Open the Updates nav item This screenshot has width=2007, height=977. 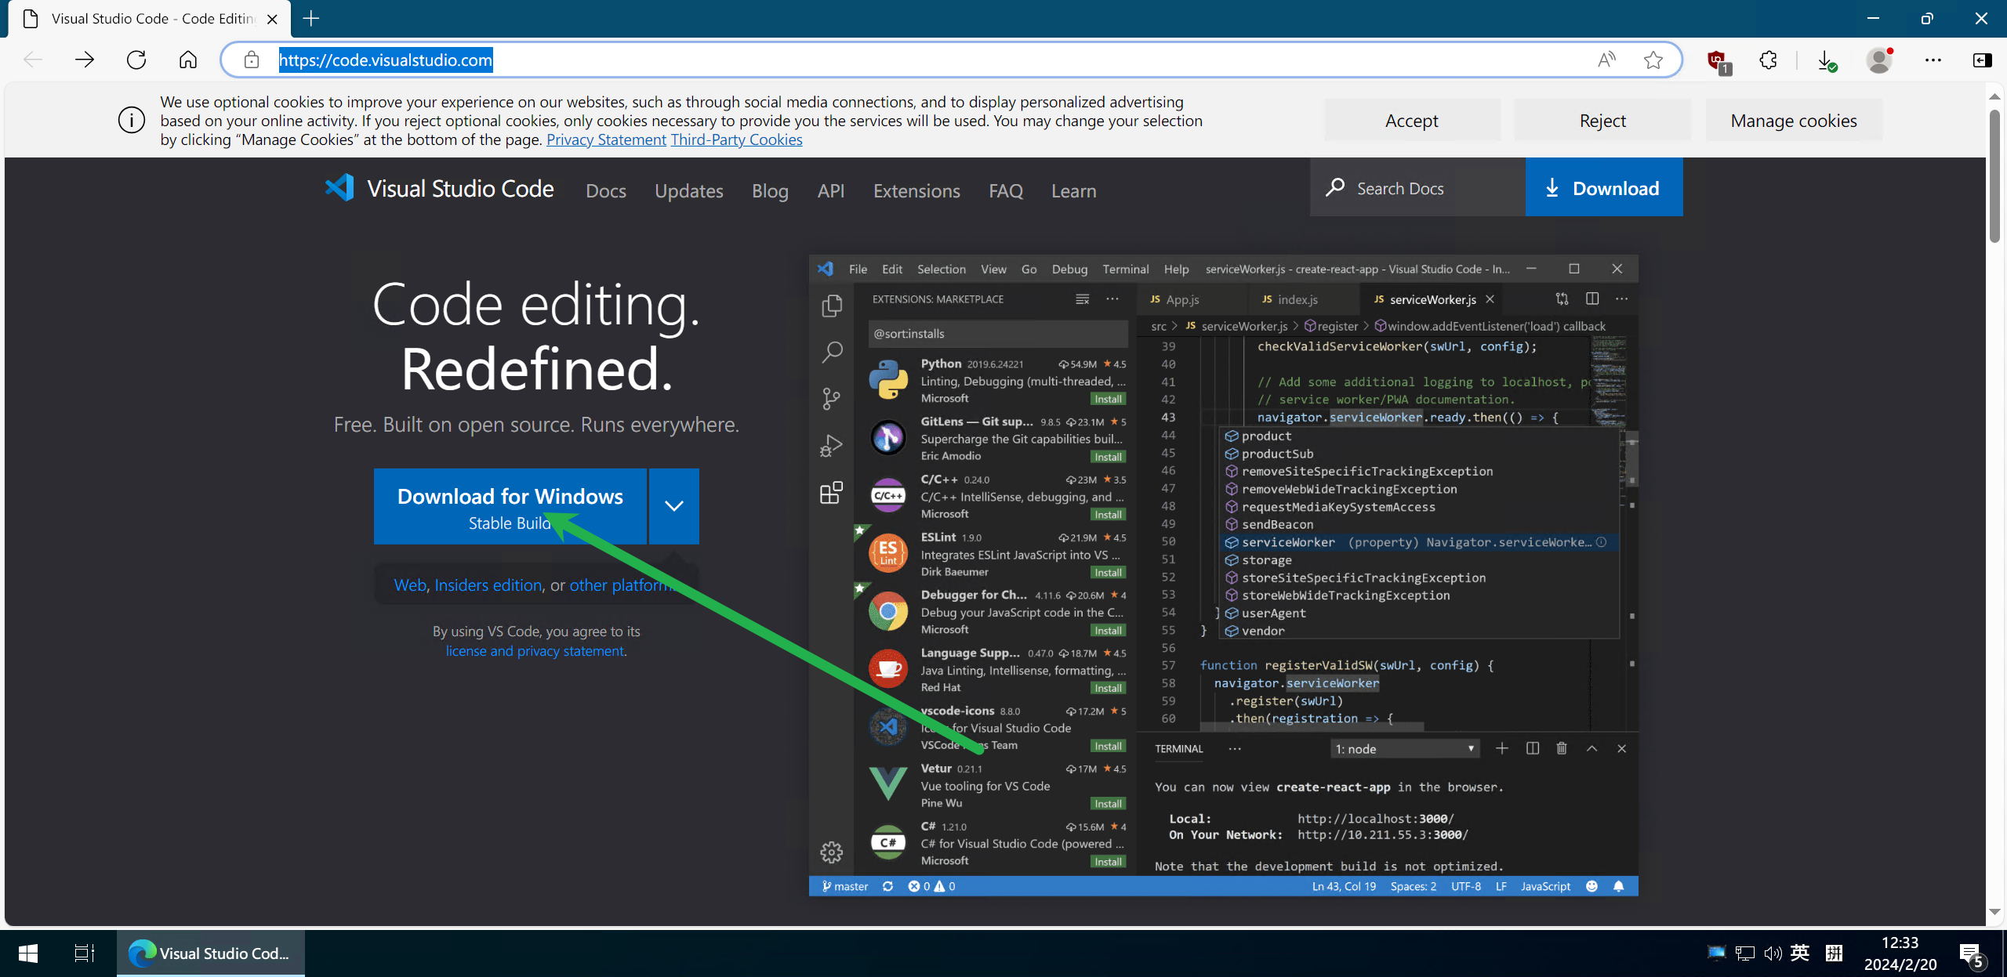(689, 190)
